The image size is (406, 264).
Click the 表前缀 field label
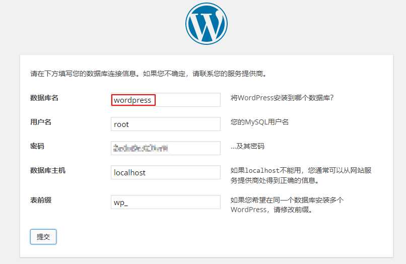click(x=41, y=200)
